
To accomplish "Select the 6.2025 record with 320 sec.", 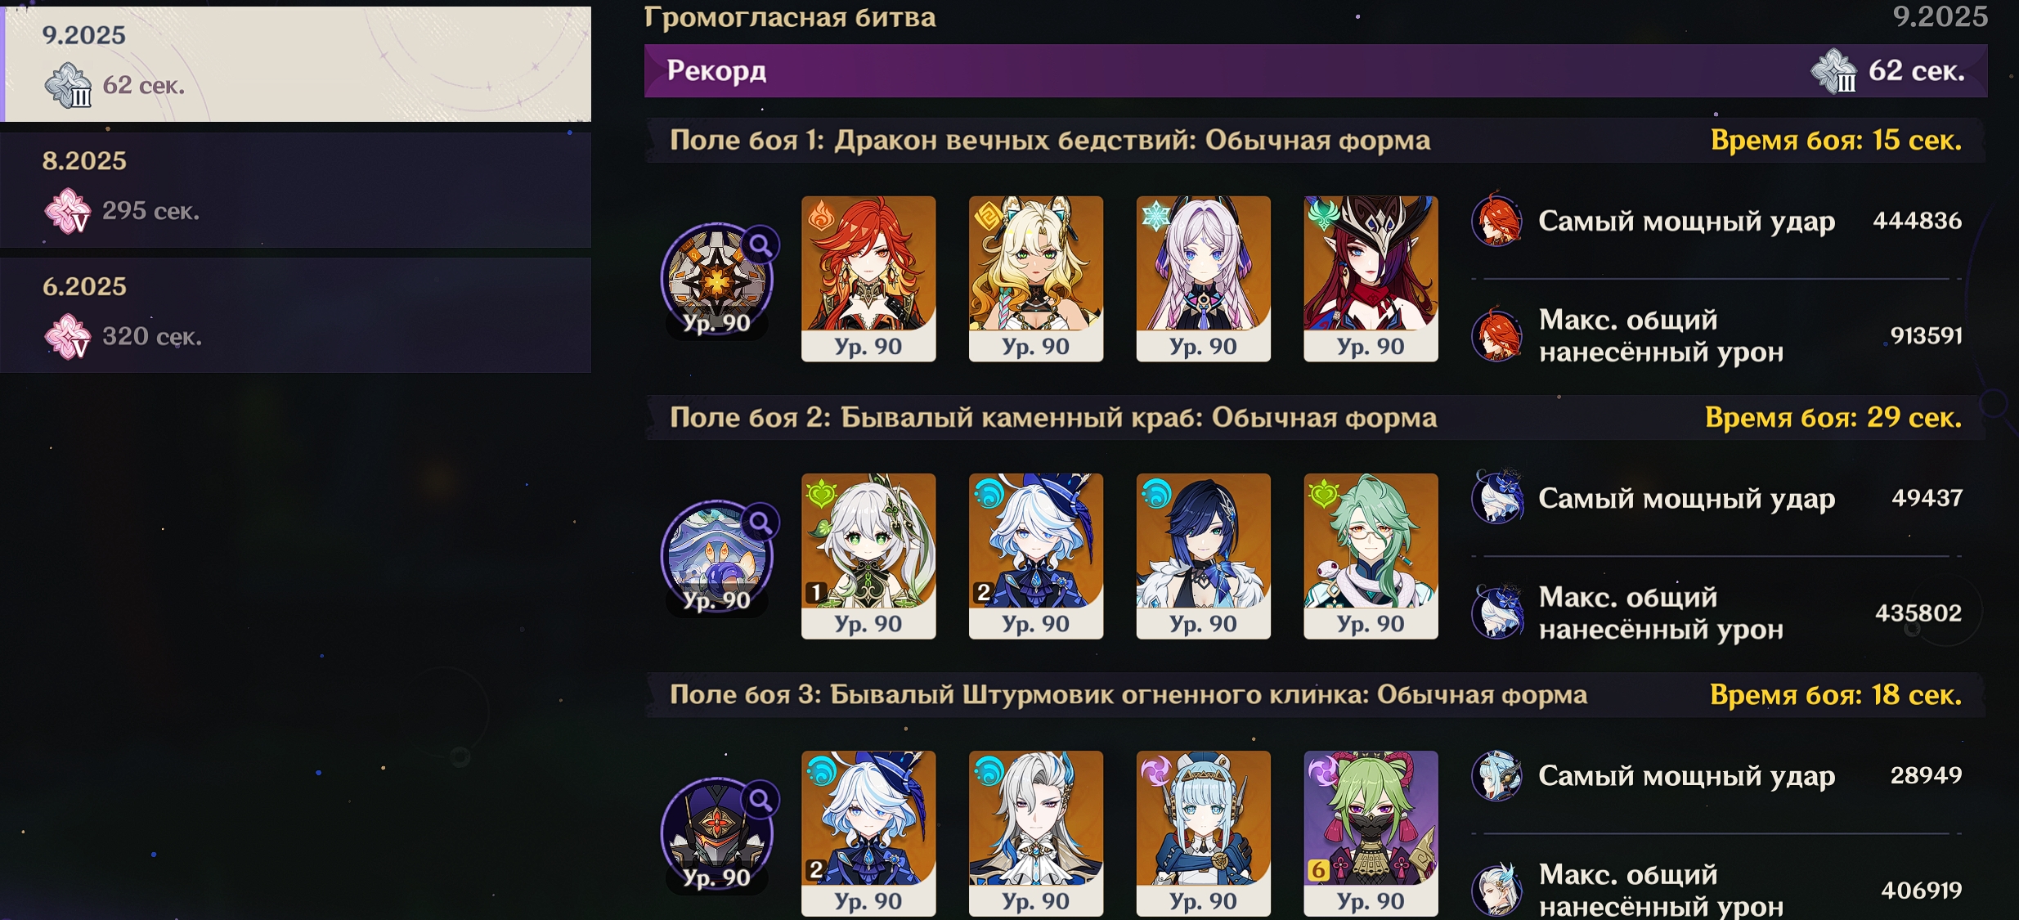I will point(296,316).
